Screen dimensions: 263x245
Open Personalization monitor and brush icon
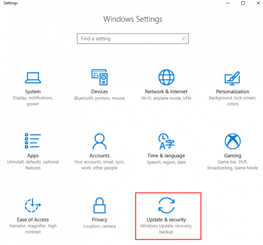pos(232,78)
